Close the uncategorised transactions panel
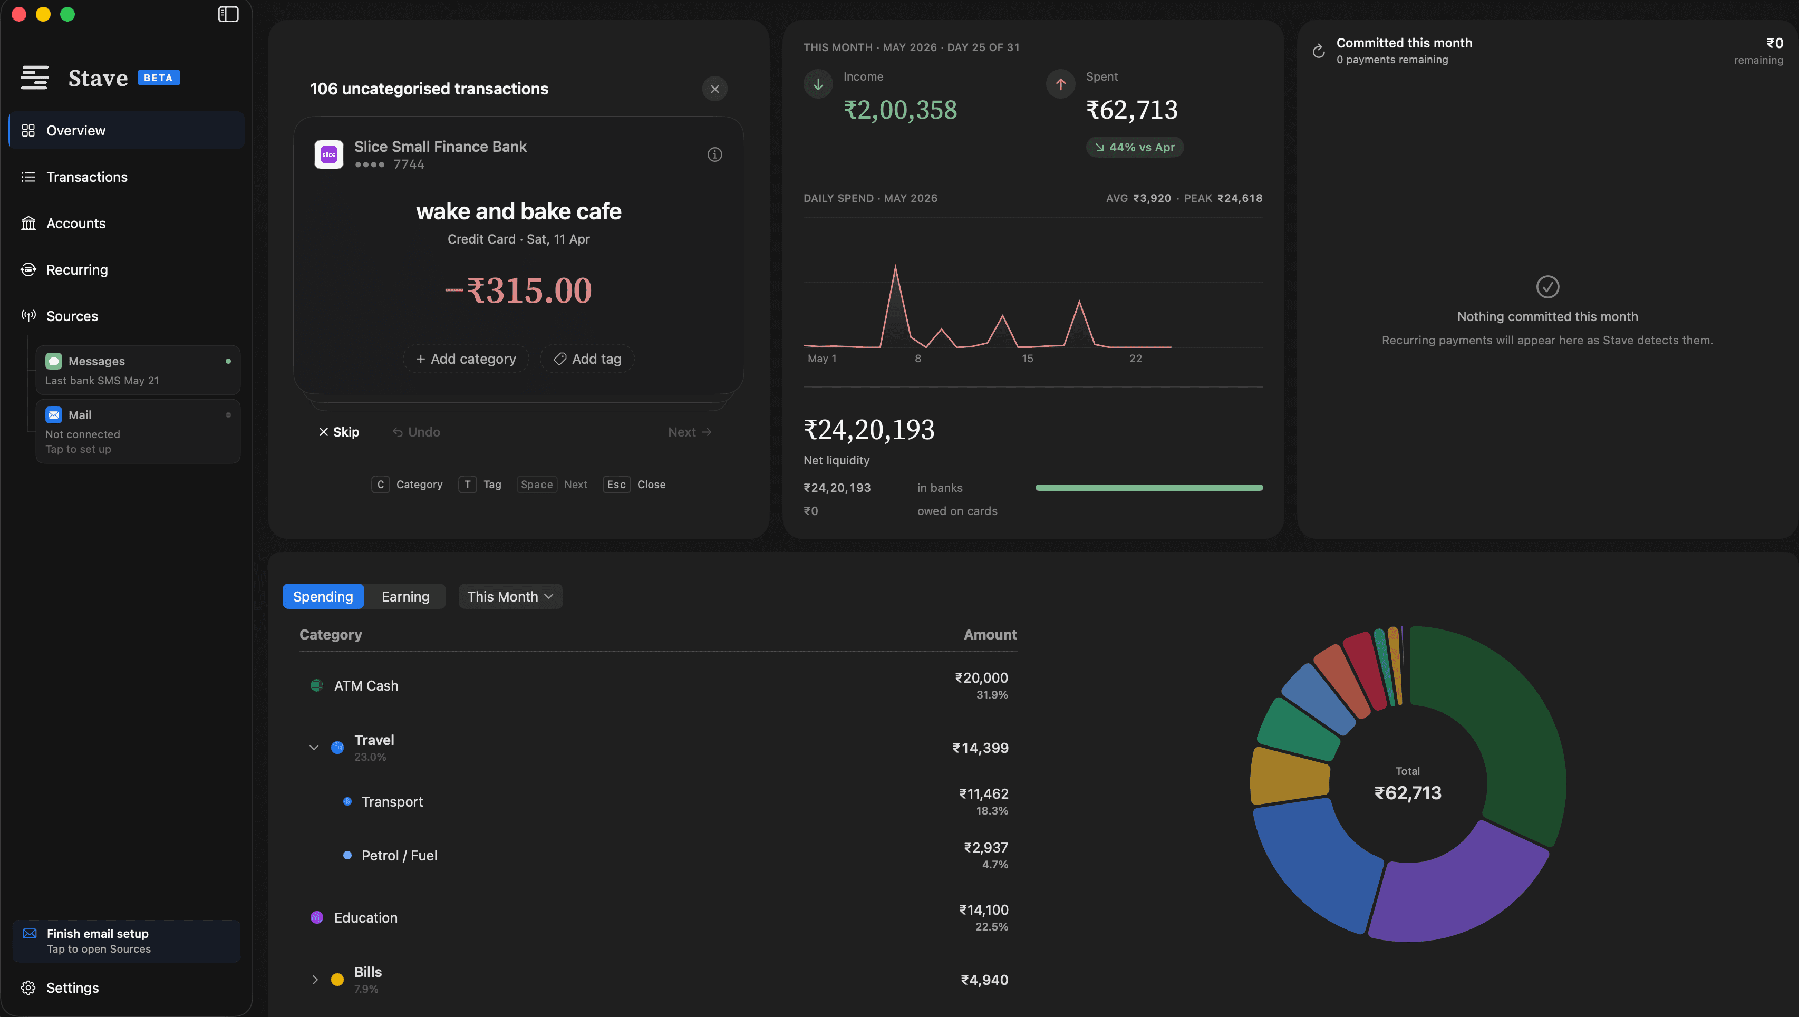 coord(714,89)
